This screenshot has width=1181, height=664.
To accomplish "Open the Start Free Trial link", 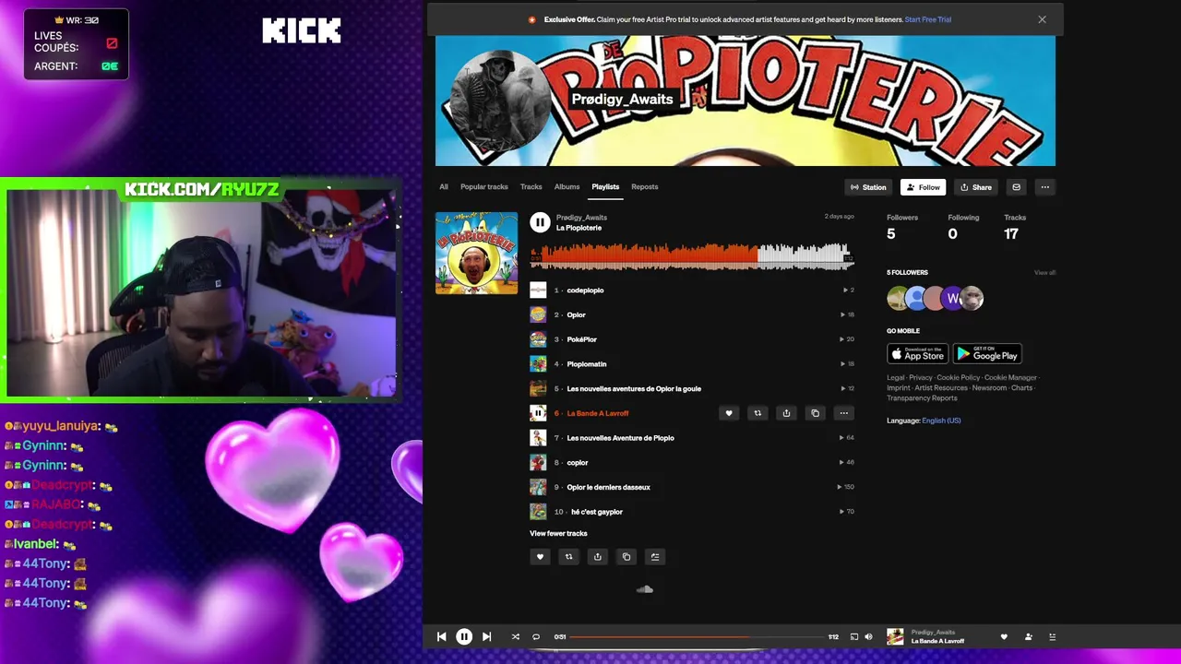I will [x=928, y=19].
